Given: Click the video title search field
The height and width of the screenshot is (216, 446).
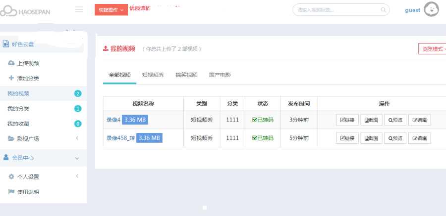Looking at the screenshot, I should (x=337, y=10).
